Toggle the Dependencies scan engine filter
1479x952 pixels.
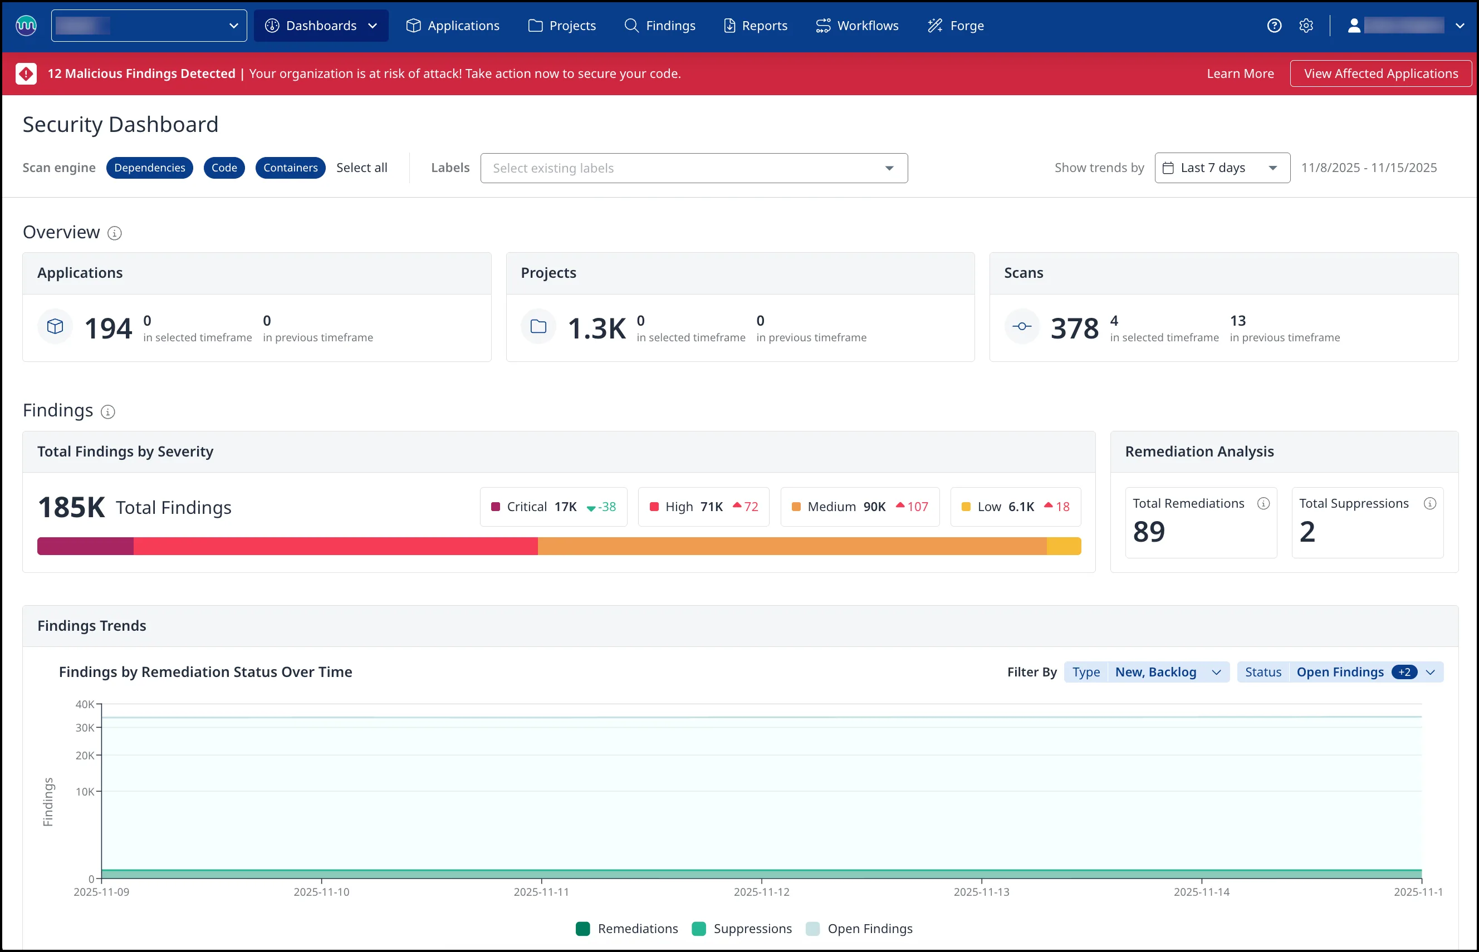(x=150, y=168)
